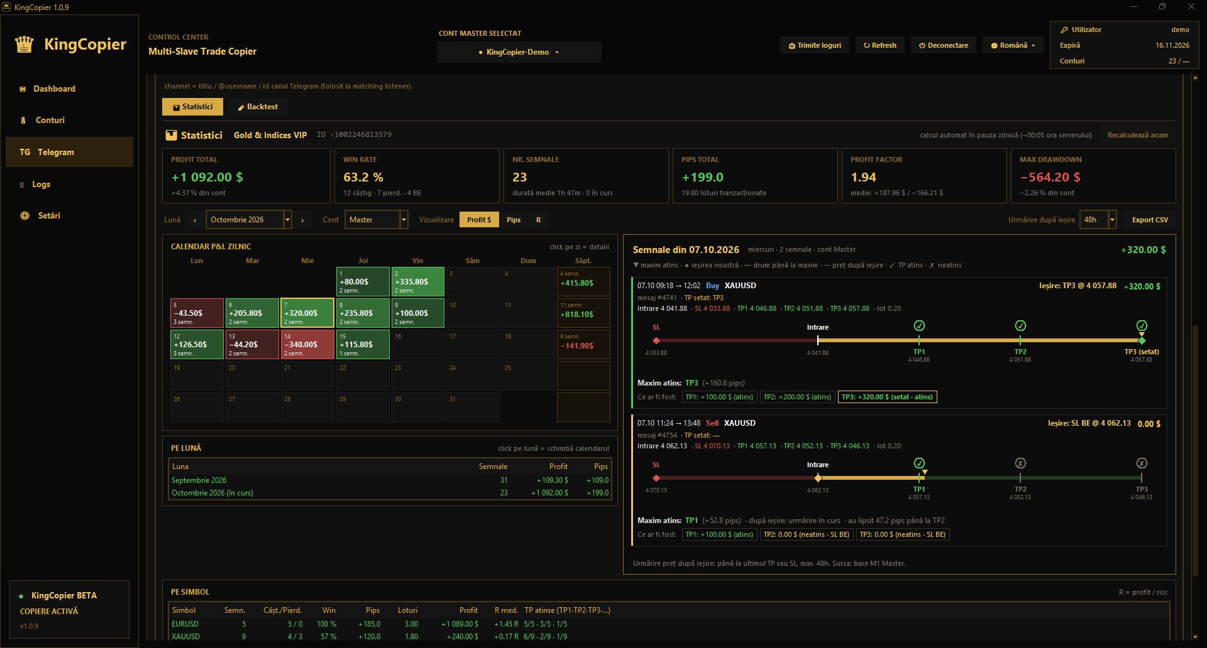Viewport: 1207px width, 648px height.
Task: Switch to the Backtest tab
Action: [x=257, y=107]
